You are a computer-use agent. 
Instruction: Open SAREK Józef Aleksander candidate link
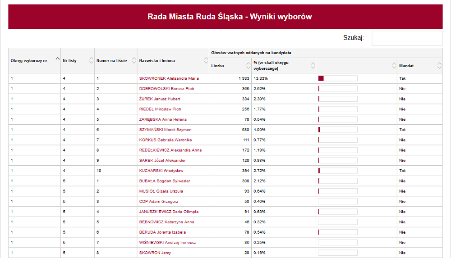(162, 161)
